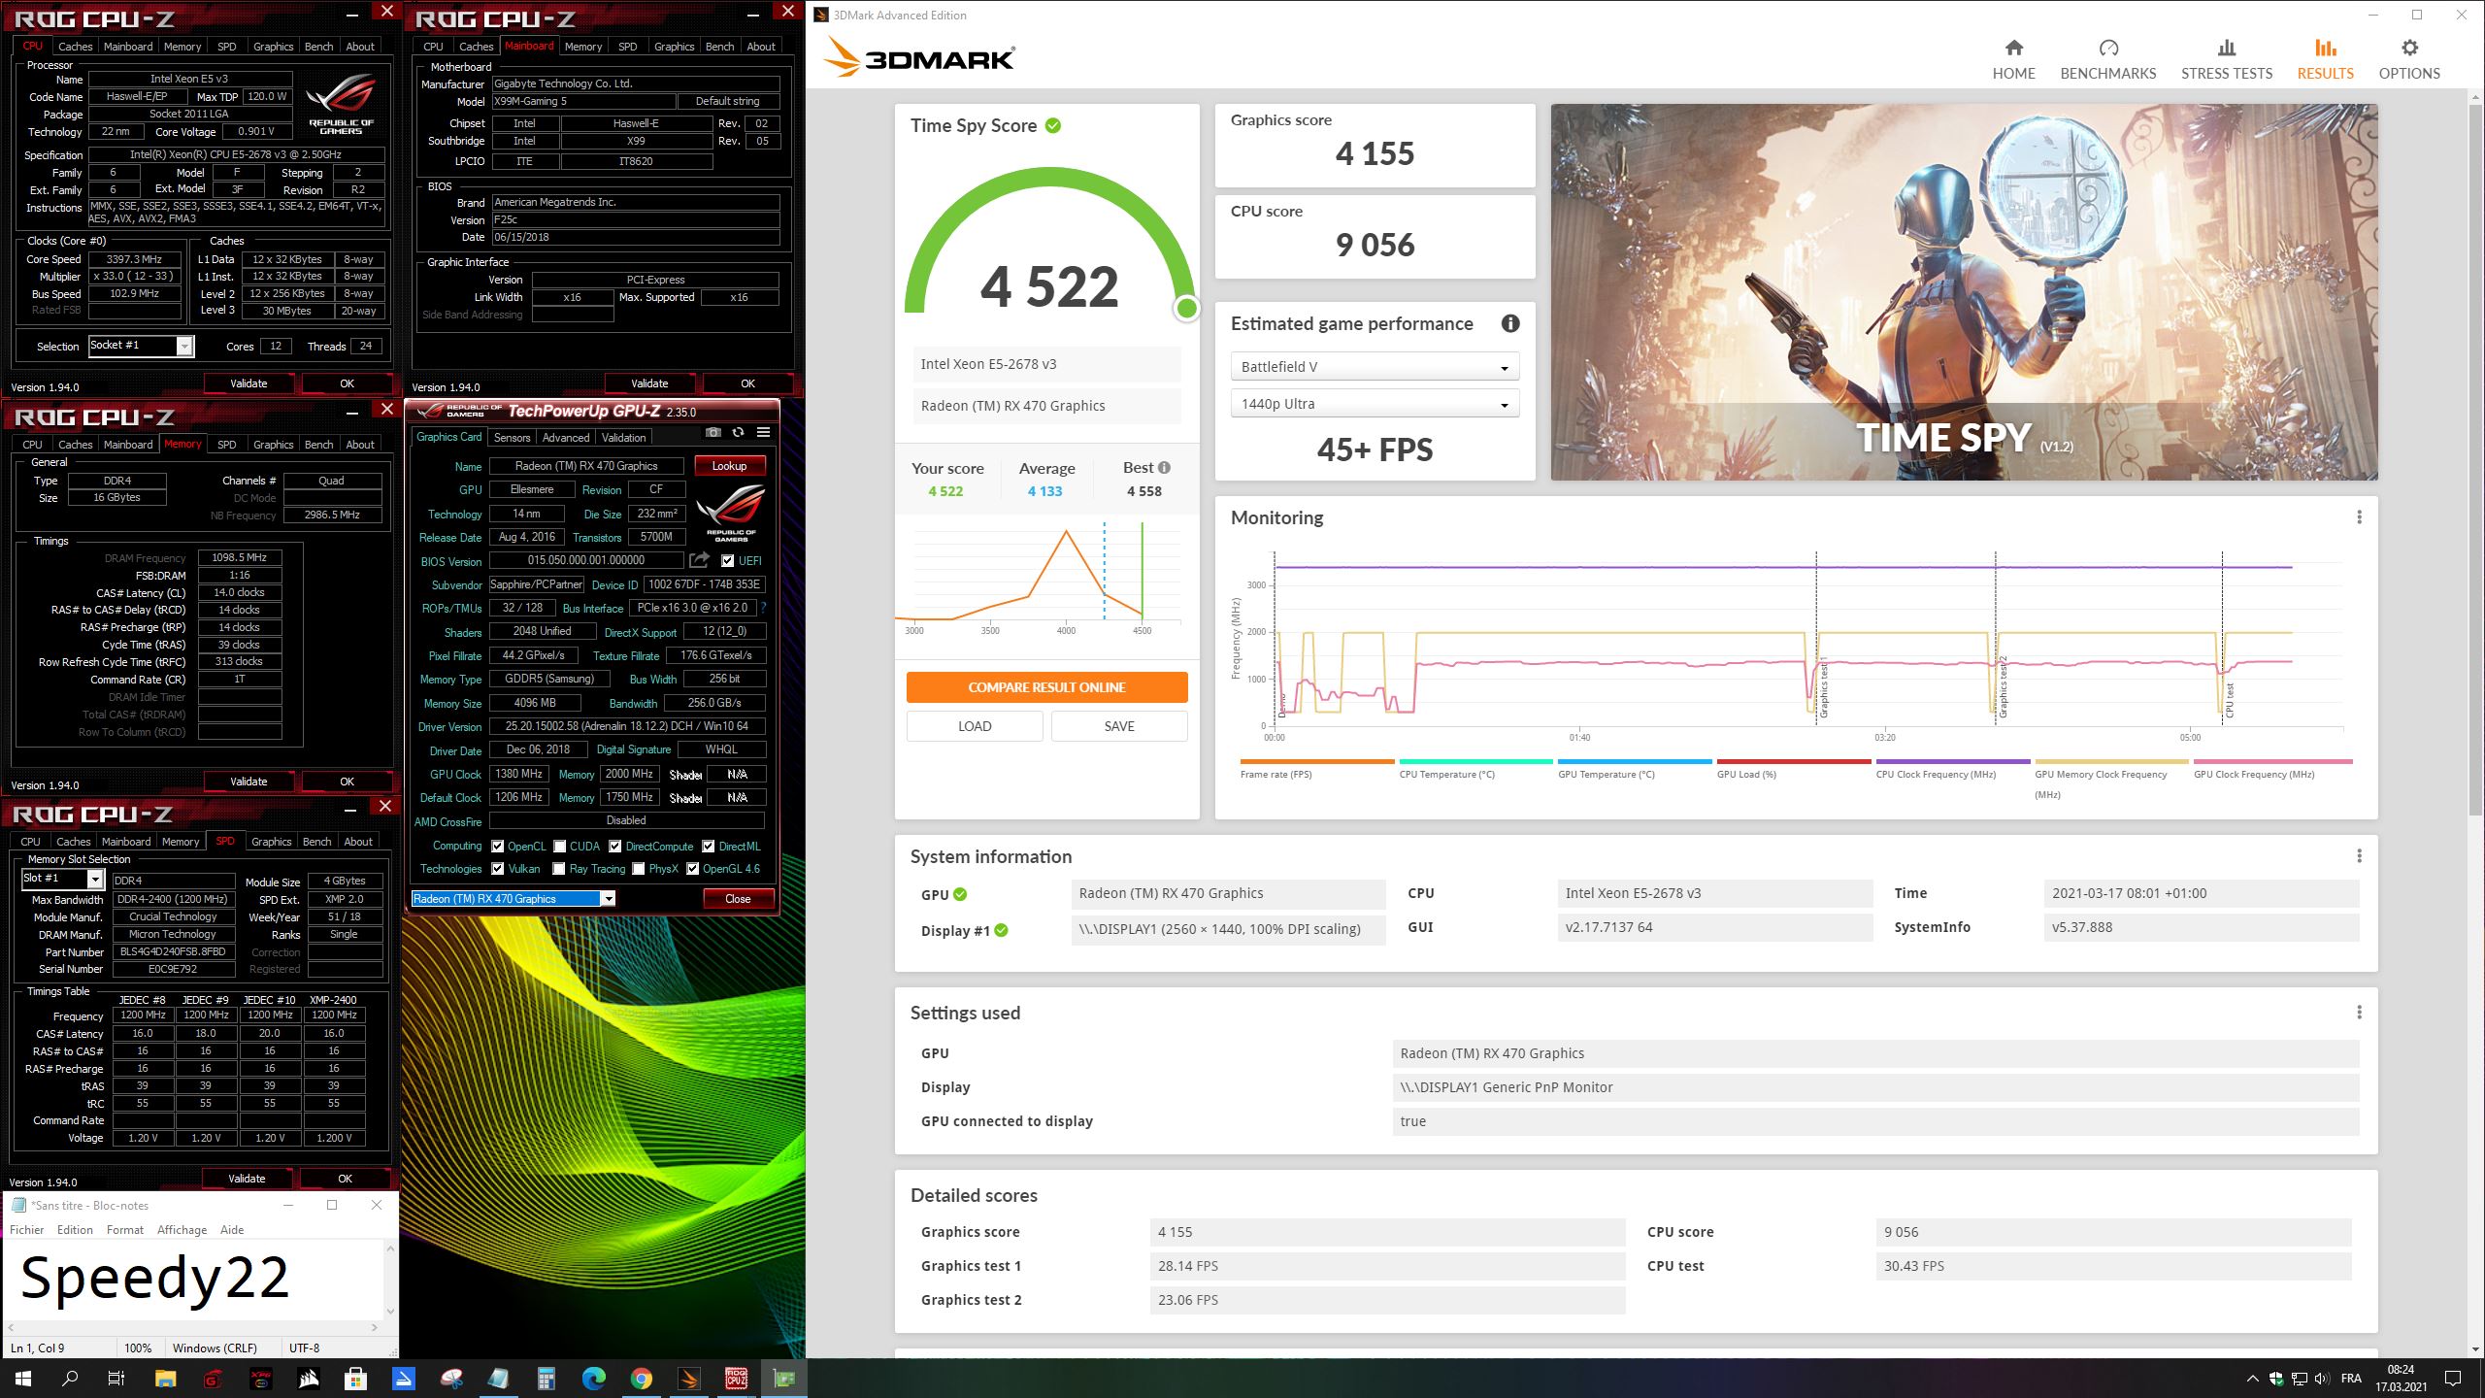Image resolution: width=2485 pixels, height=1398 pixels.
Task: Click the ROG CPU-Z taskbar icon
Action: click(736, 1379)
